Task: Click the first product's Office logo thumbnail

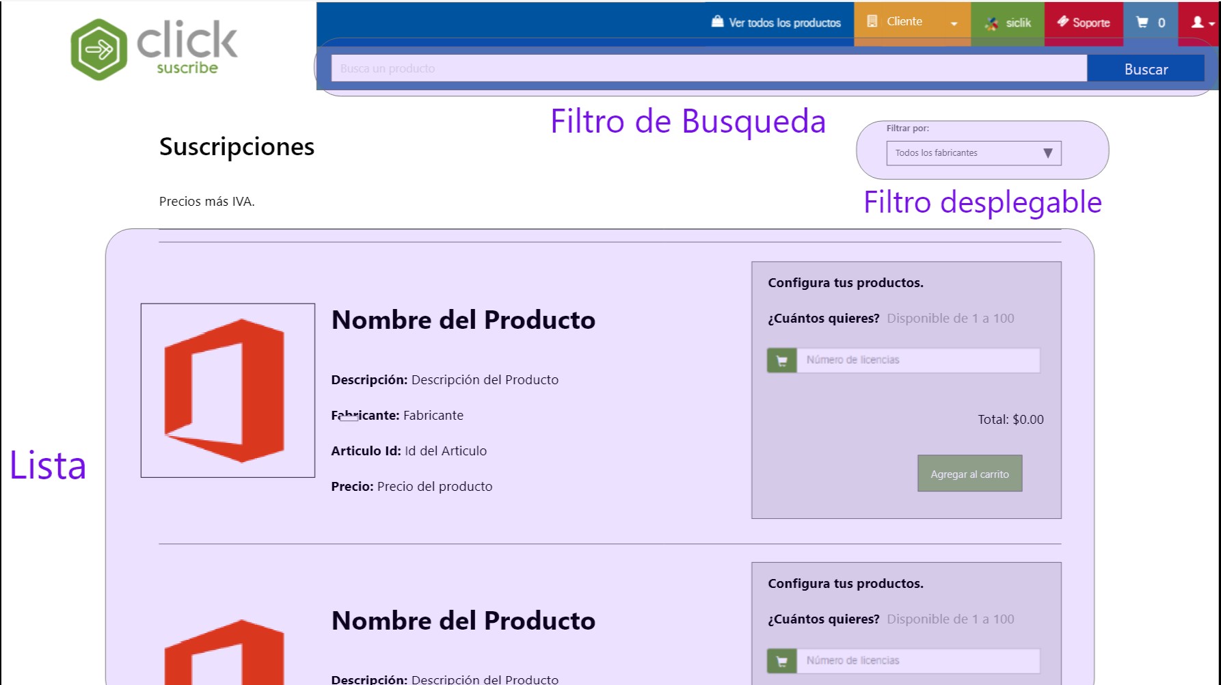Action: 228,390
